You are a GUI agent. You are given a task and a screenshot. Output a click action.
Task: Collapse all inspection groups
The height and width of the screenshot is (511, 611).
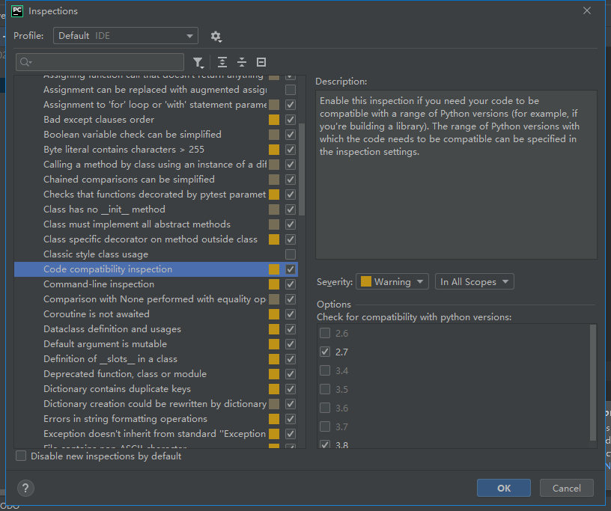pyautogui.click(x=241, y=62)
